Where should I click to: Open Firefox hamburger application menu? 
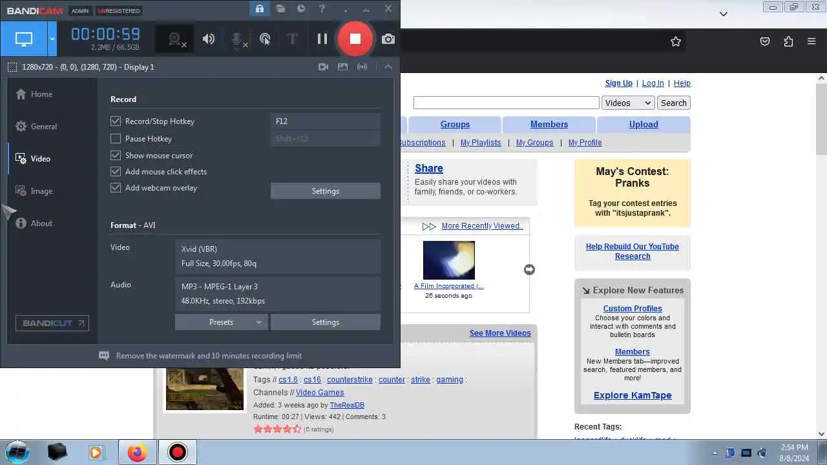(x=811, y=41)
